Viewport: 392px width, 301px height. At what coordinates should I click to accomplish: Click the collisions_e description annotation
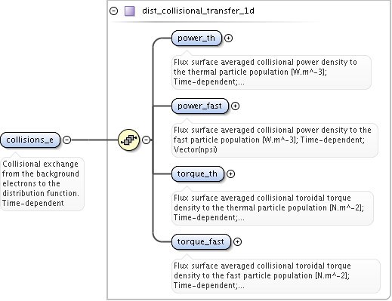[42, 183]
